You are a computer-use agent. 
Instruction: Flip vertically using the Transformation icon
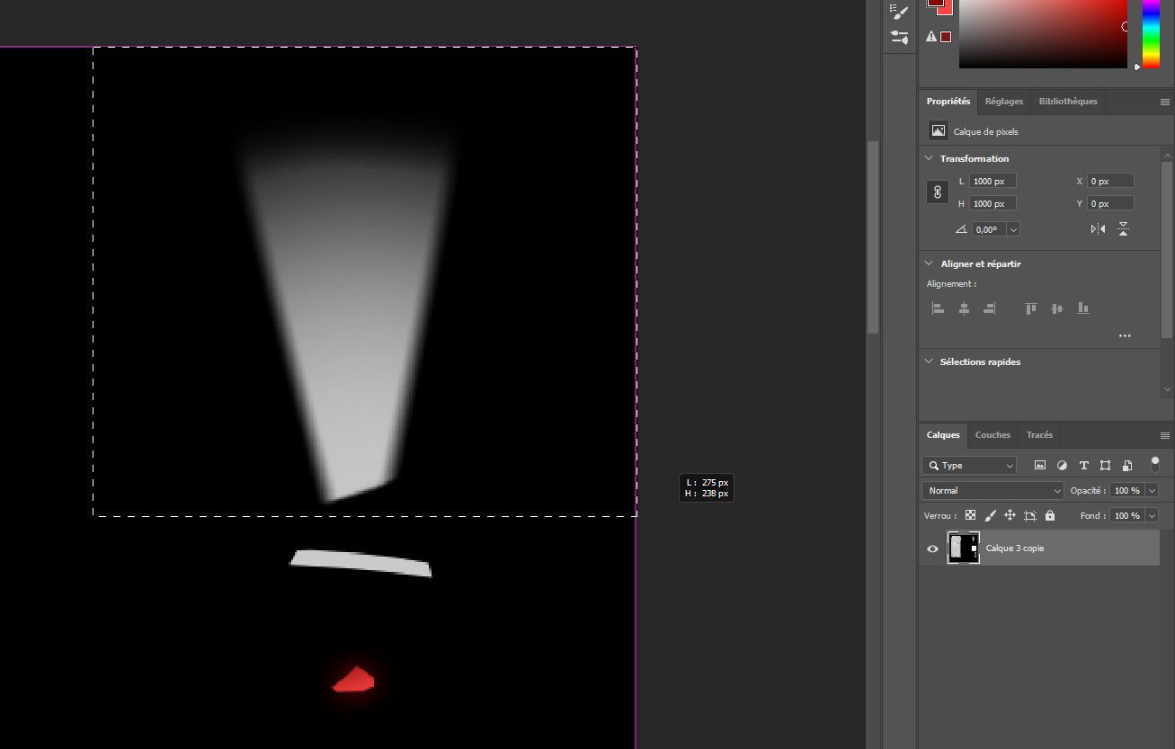point(1123,229)
